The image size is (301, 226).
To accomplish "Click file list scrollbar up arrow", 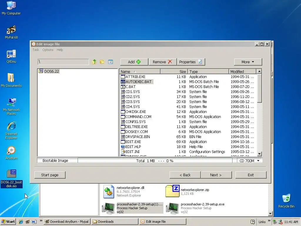I will 259,71.
